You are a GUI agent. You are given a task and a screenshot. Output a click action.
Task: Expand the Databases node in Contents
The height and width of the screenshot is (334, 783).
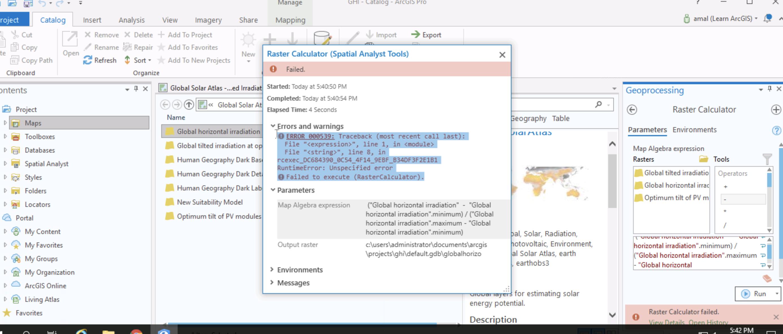pos(5,150)
